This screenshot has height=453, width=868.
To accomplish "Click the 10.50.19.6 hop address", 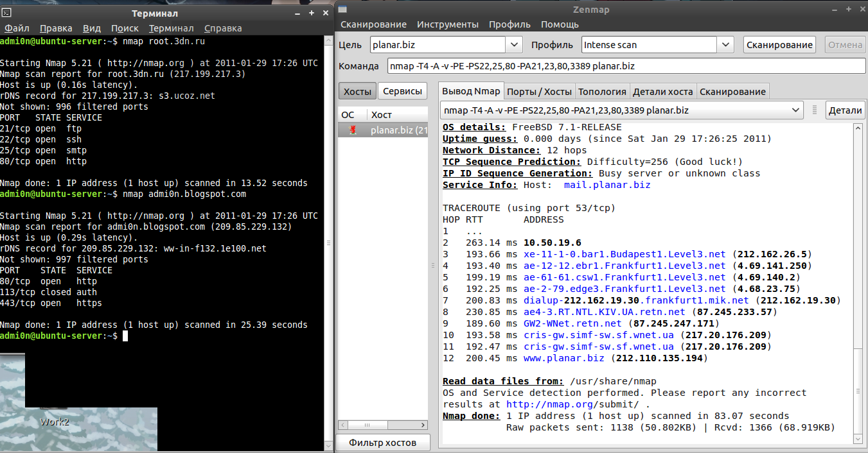I will click(553, 243).
